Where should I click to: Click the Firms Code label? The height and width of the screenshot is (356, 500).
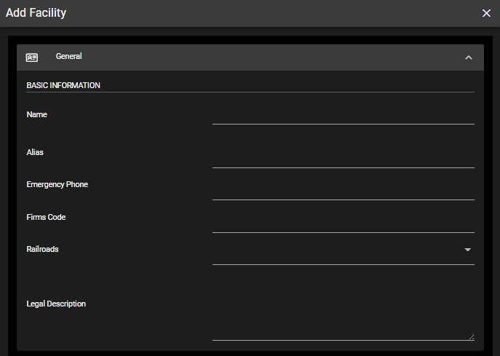[x=46, y=217]
